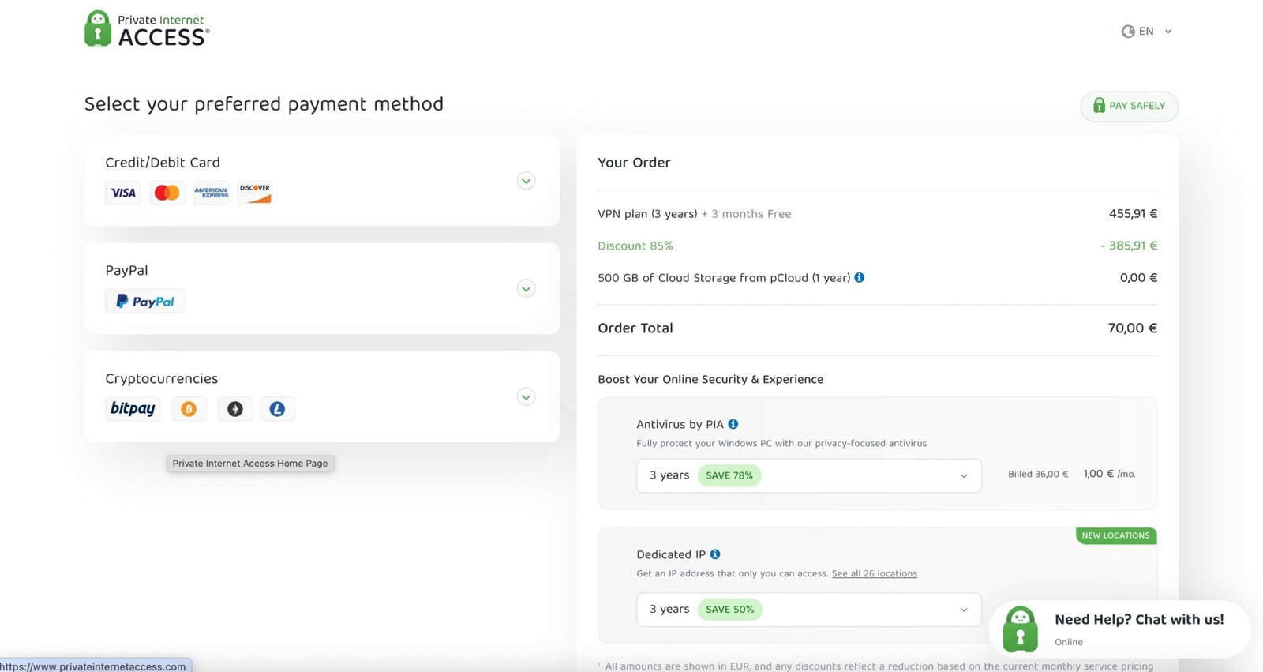The height and width of the screenshot is (672, 1263).
Task: Open the See all 26 locations link
Action: click(x=875, y=573)
